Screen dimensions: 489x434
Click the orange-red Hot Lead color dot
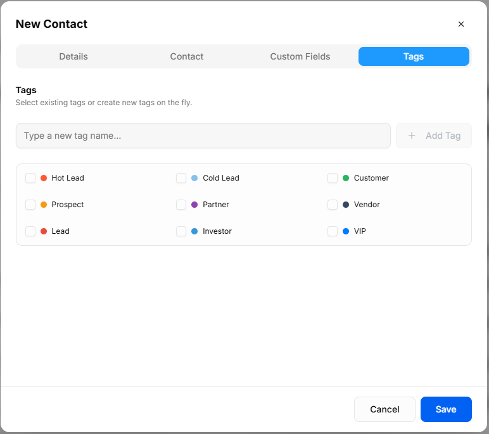tap(44, 178)
